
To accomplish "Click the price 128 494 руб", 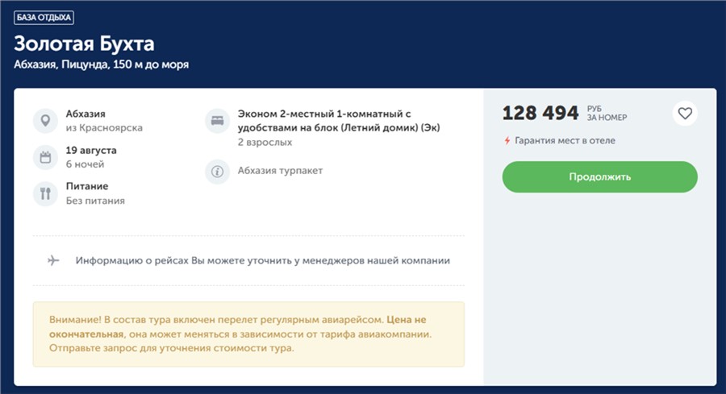I will coord(540,113).
